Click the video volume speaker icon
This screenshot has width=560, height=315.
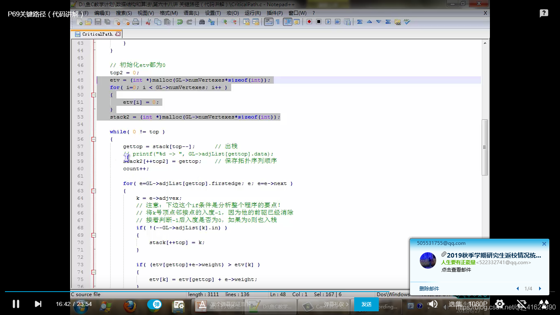[x=433, y=304]
